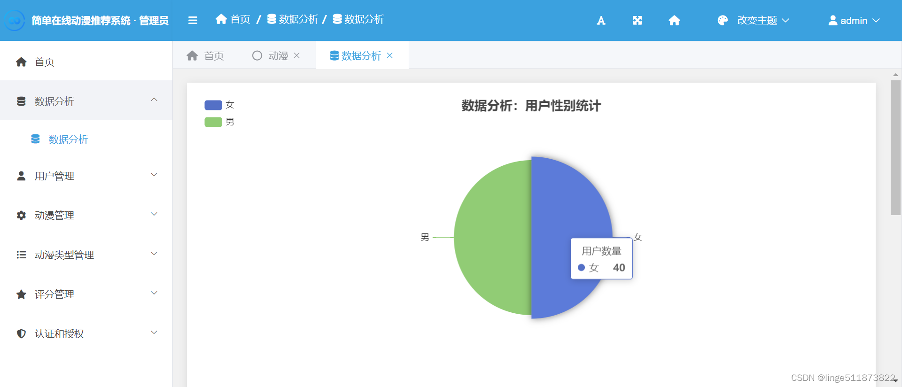The width and height of the screenshot is (902, 387).
Task: Close the 数据分析 tab
Action: click(x=389, y=55)
